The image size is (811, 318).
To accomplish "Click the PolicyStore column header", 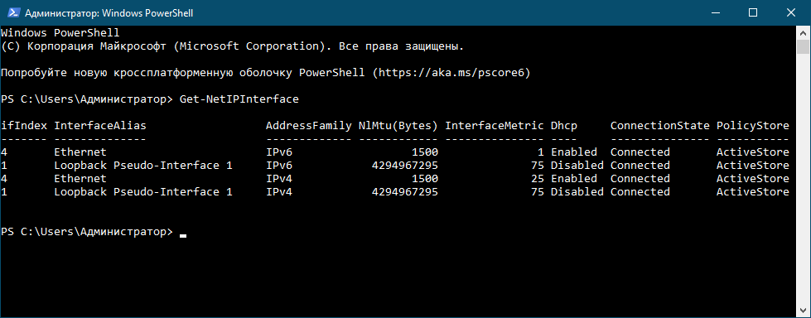I will [752, 126].
